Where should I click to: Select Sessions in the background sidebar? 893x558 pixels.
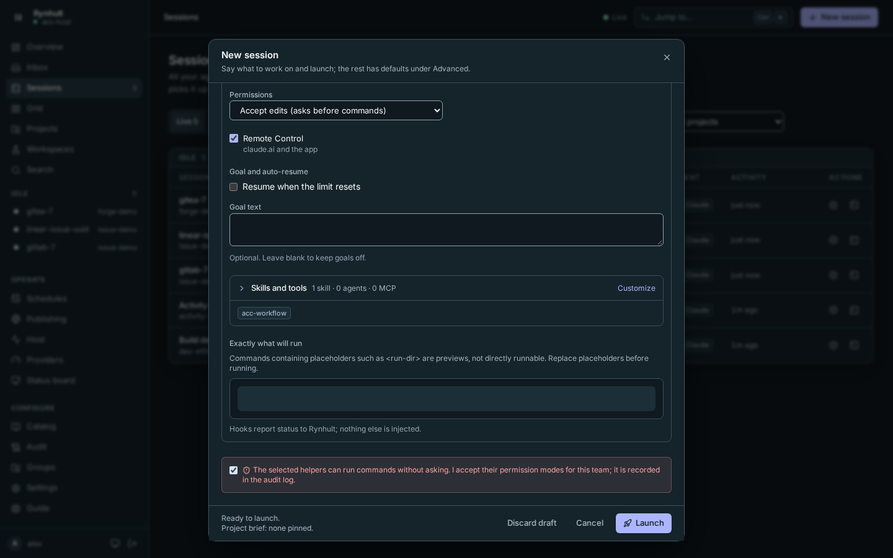click(74, 88)
